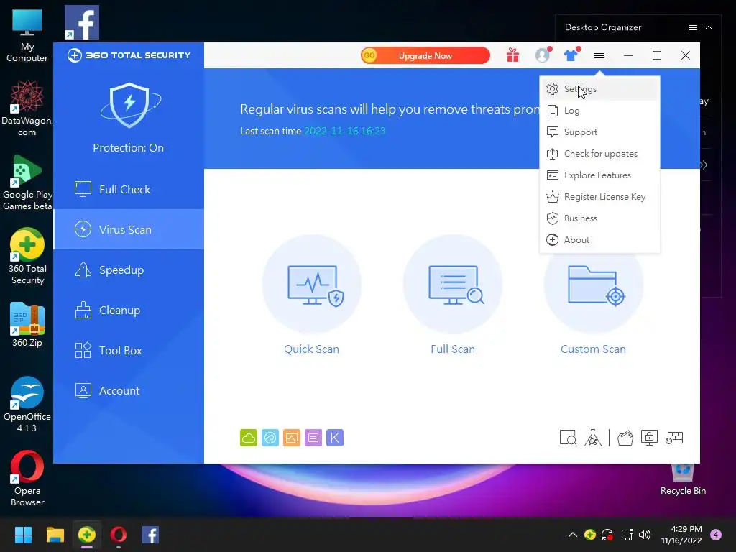The width and height of the screenshot is (736, 552).
Task: Open Google Play Games beta desktop icon
Action: [27, 182]
